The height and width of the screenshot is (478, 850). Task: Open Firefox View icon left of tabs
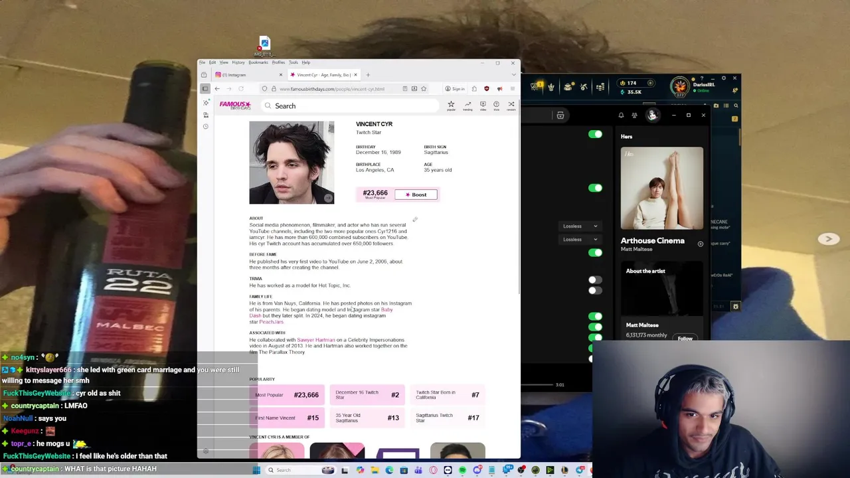204,74
